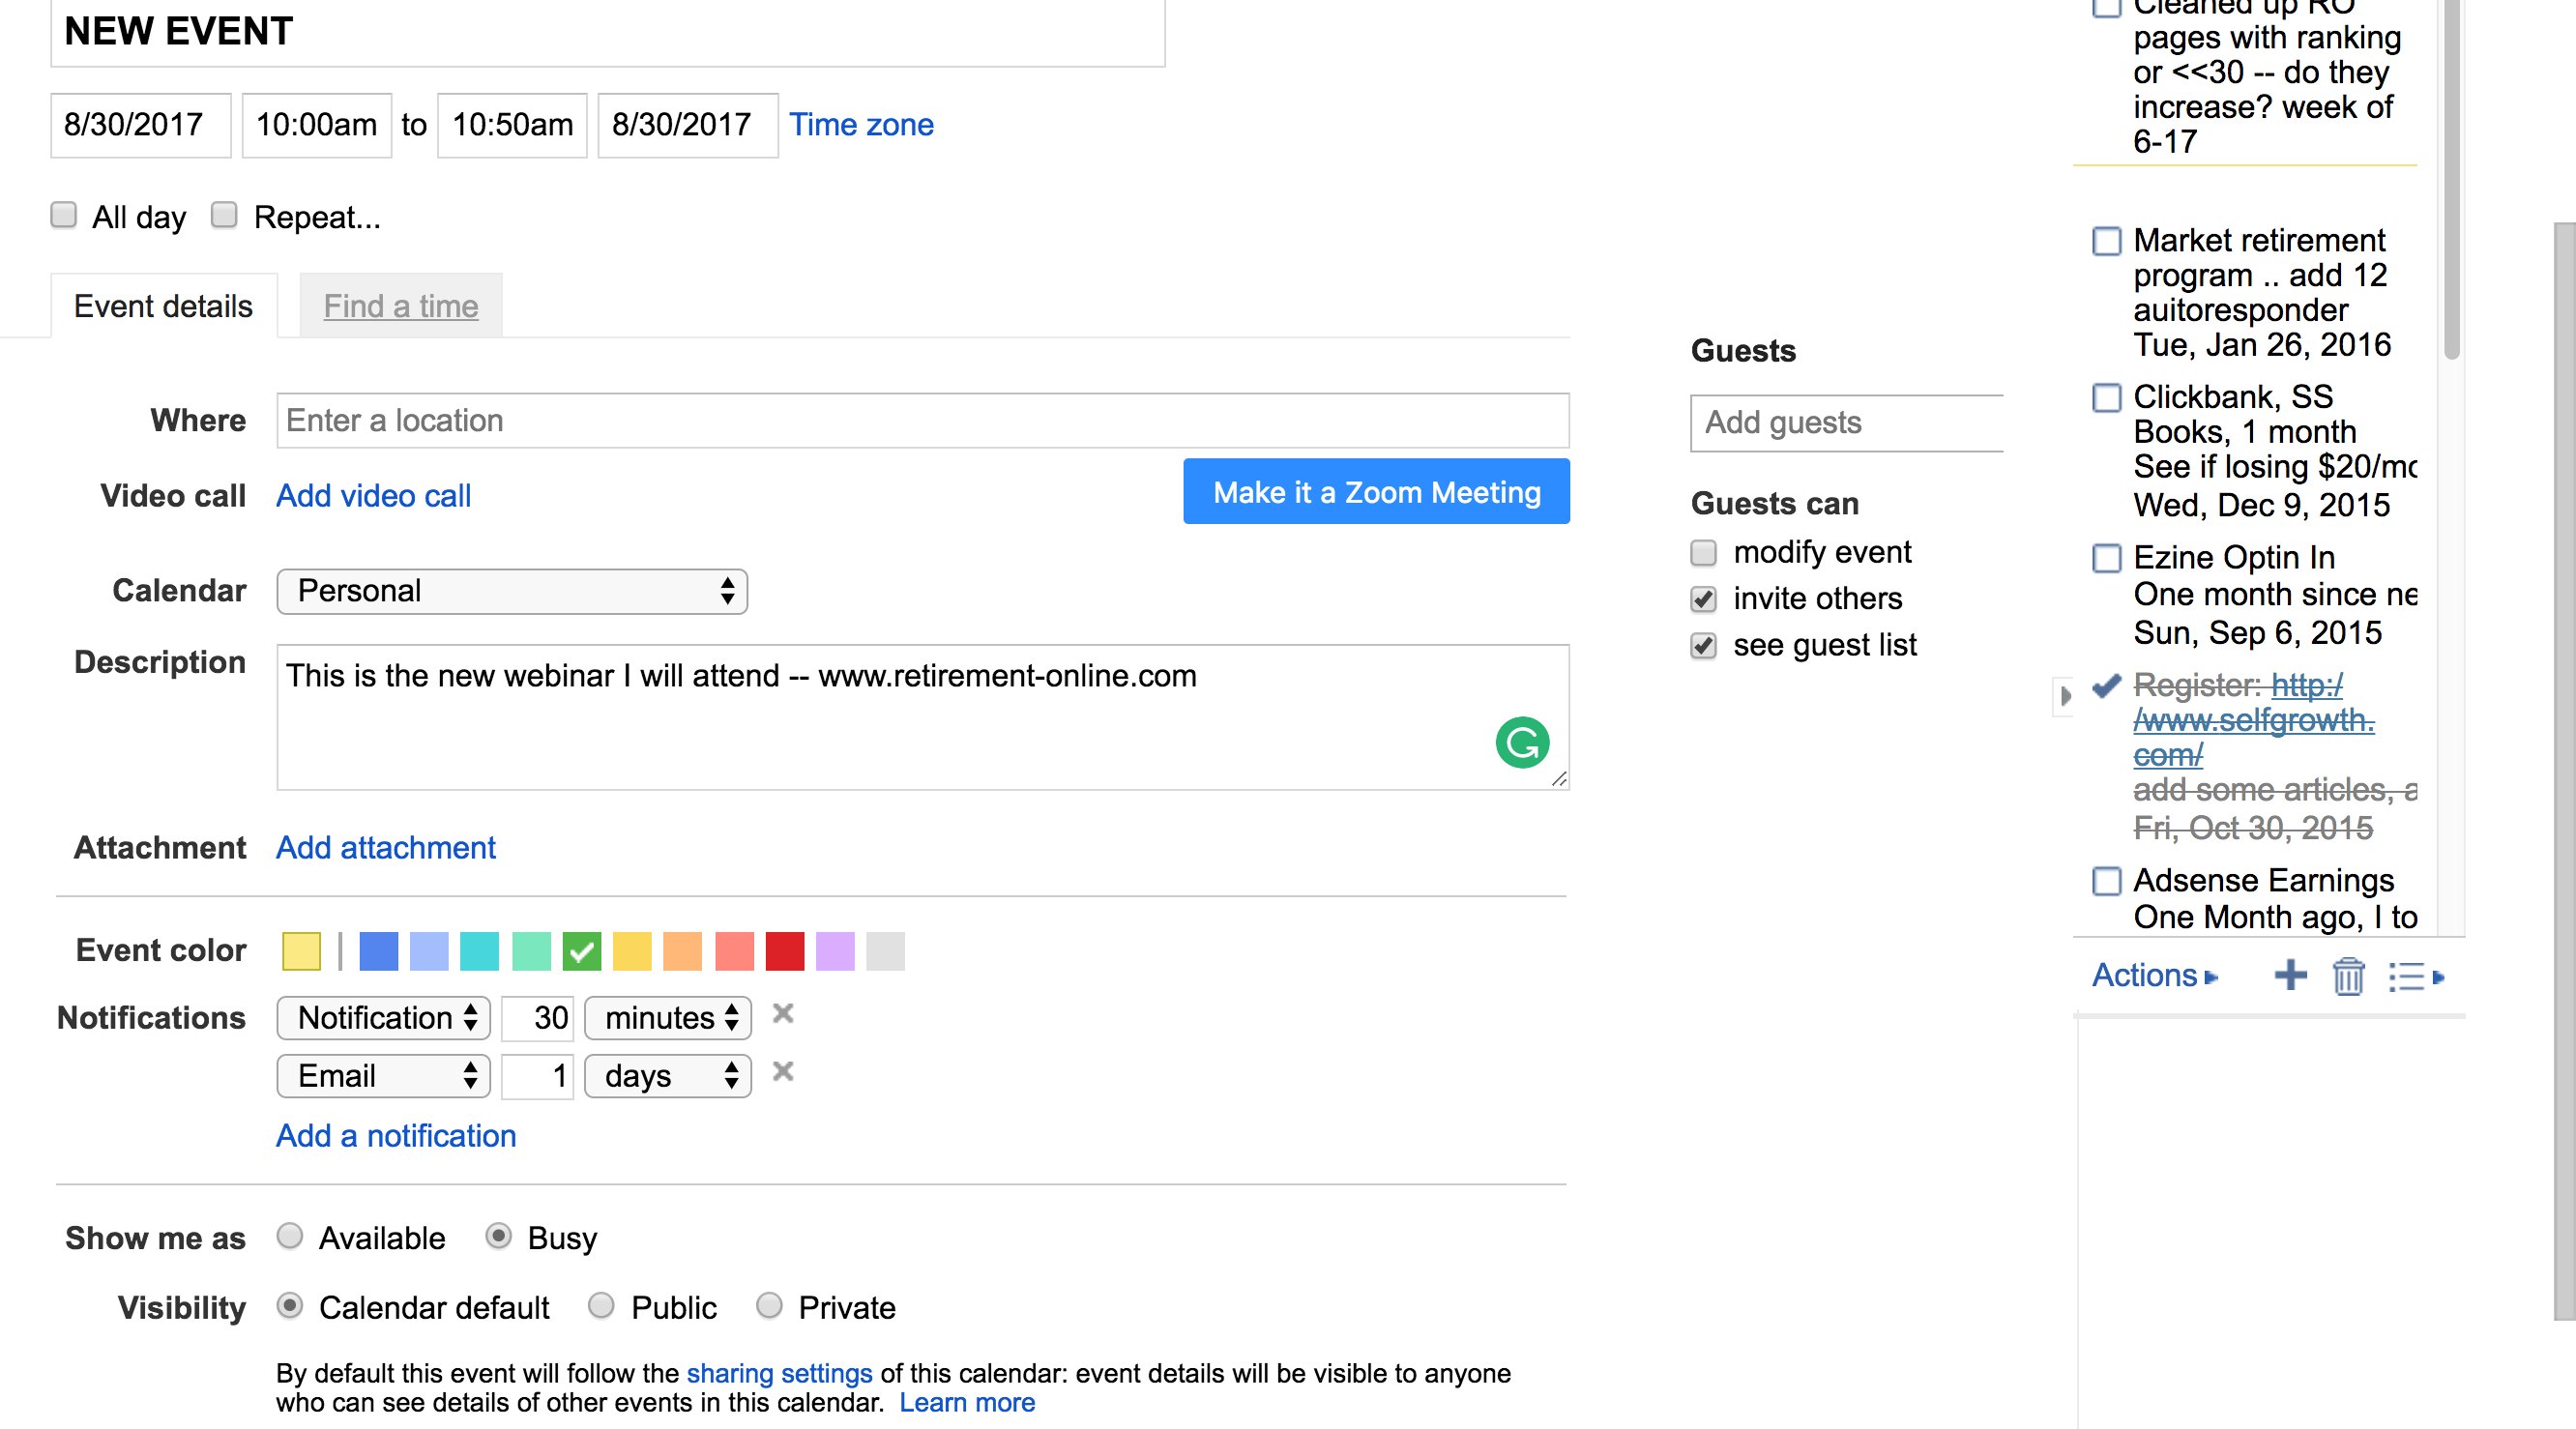Uncheck the completed Register task checkmark

pyautogui.click(x=2106, y=685)
